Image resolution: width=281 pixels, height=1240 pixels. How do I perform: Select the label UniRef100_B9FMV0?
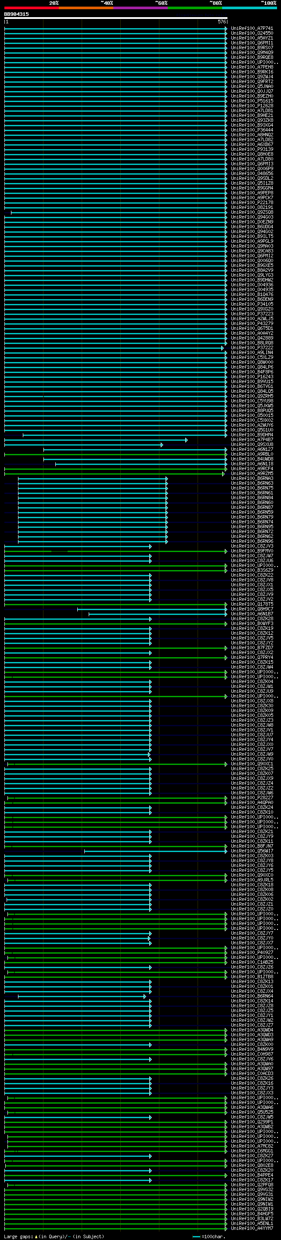[x=252, y=551]
